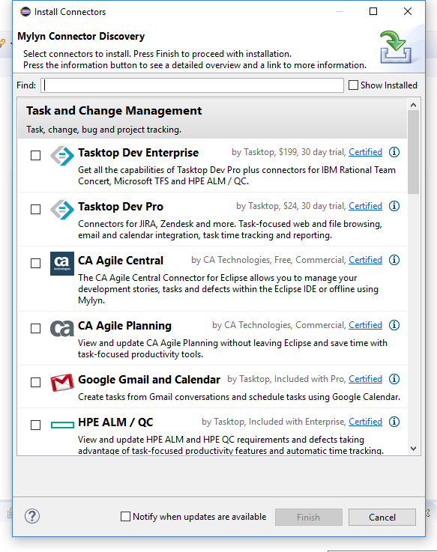437x552 pixels.
Task: Tick the Google Gmail and Calendar checkbox
Action: [35, 382]
